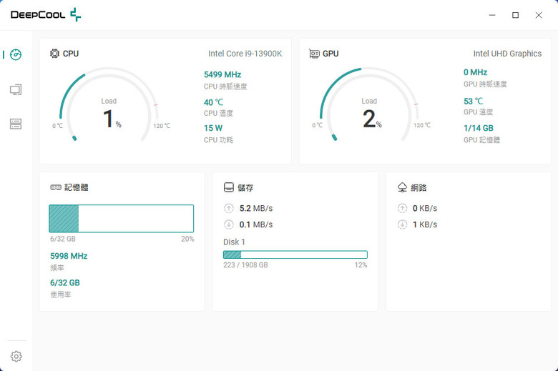Click the 15 W CPU power value
The height and width of the screenshot is (371, 558).
click(x=213, y=128)
